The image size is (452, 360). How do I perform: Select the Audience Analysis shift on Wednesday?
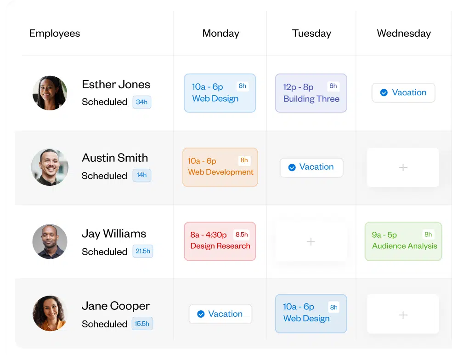click(x=403, y=241)
